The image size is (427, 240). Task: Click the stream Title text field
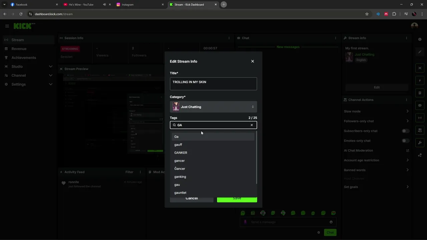click(213, 84)
